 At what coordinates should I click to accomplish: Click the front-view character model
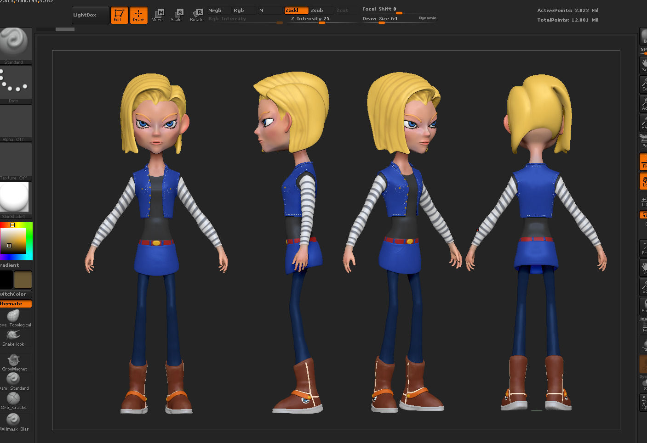click(x=156, y=243)
